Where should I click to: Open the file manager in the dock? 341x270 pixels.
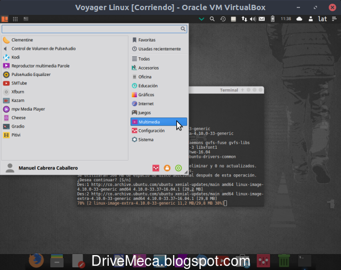[x=57, y=260]
